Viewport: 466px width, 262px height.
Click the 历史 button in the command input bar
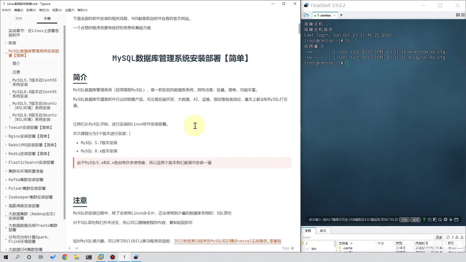(x=404, y=220)
